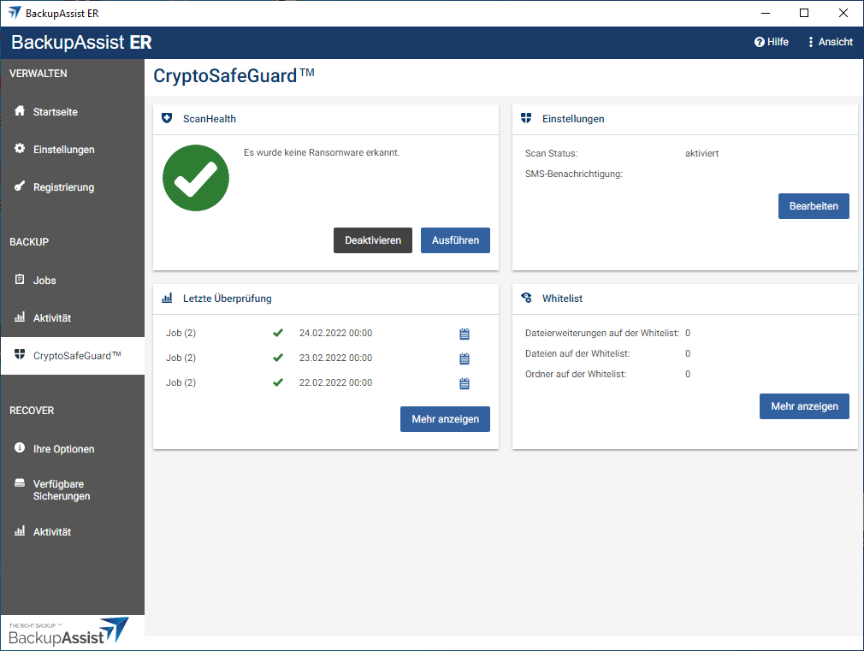
Task: Click the Hilfe question mark icon
Action: coord(759,42)
